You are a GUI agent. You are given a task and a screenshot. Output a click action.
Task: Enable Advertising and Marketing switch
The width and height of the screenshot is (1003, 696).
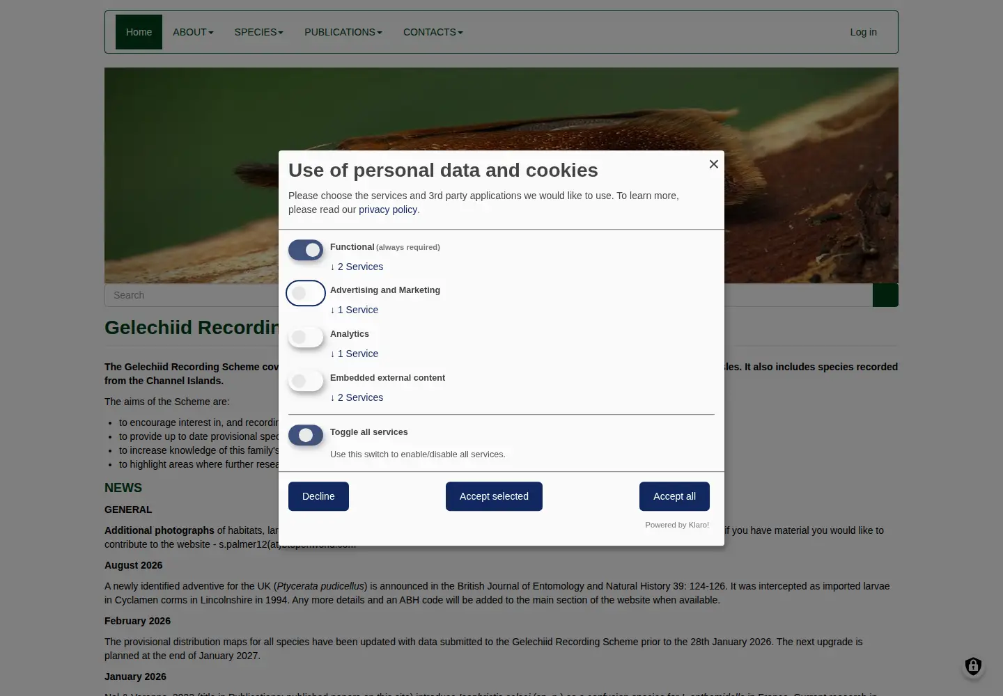point(306,293)
